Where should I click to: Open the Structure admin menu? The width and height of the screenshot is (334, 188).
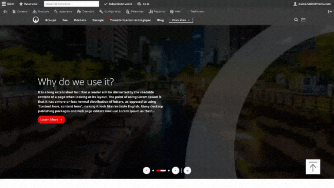[x=41, y=11]
